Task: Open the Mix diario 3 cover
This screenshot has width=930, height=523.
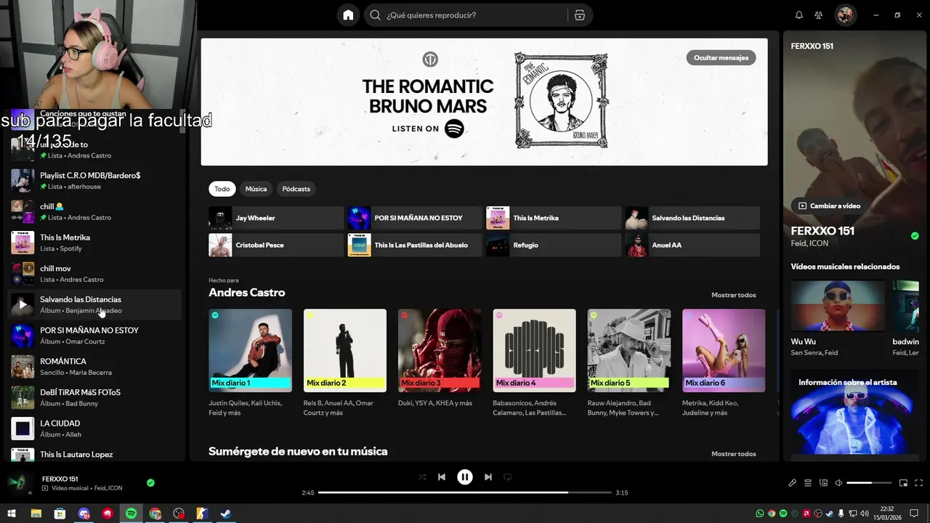Action: tap(440, 351)
